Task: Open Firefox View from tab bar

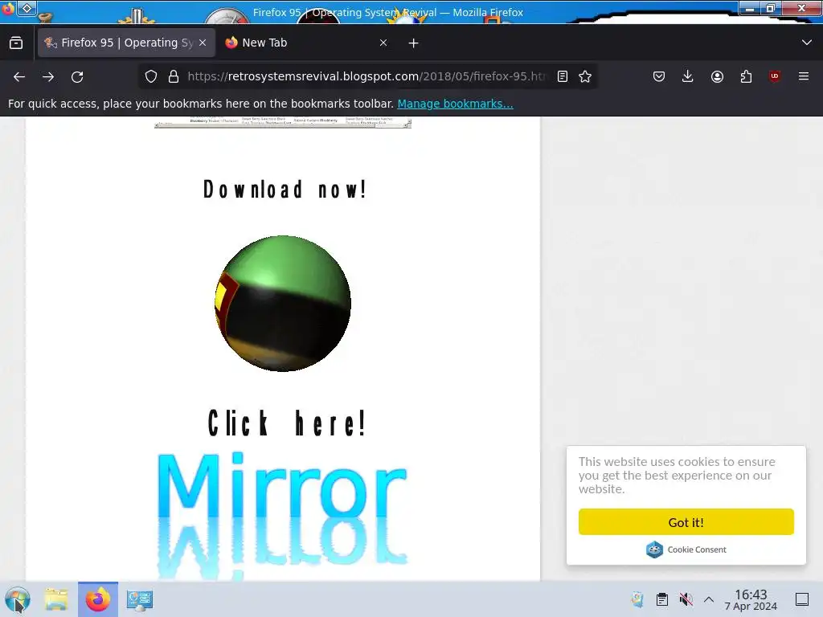Action: click(16, 43)
